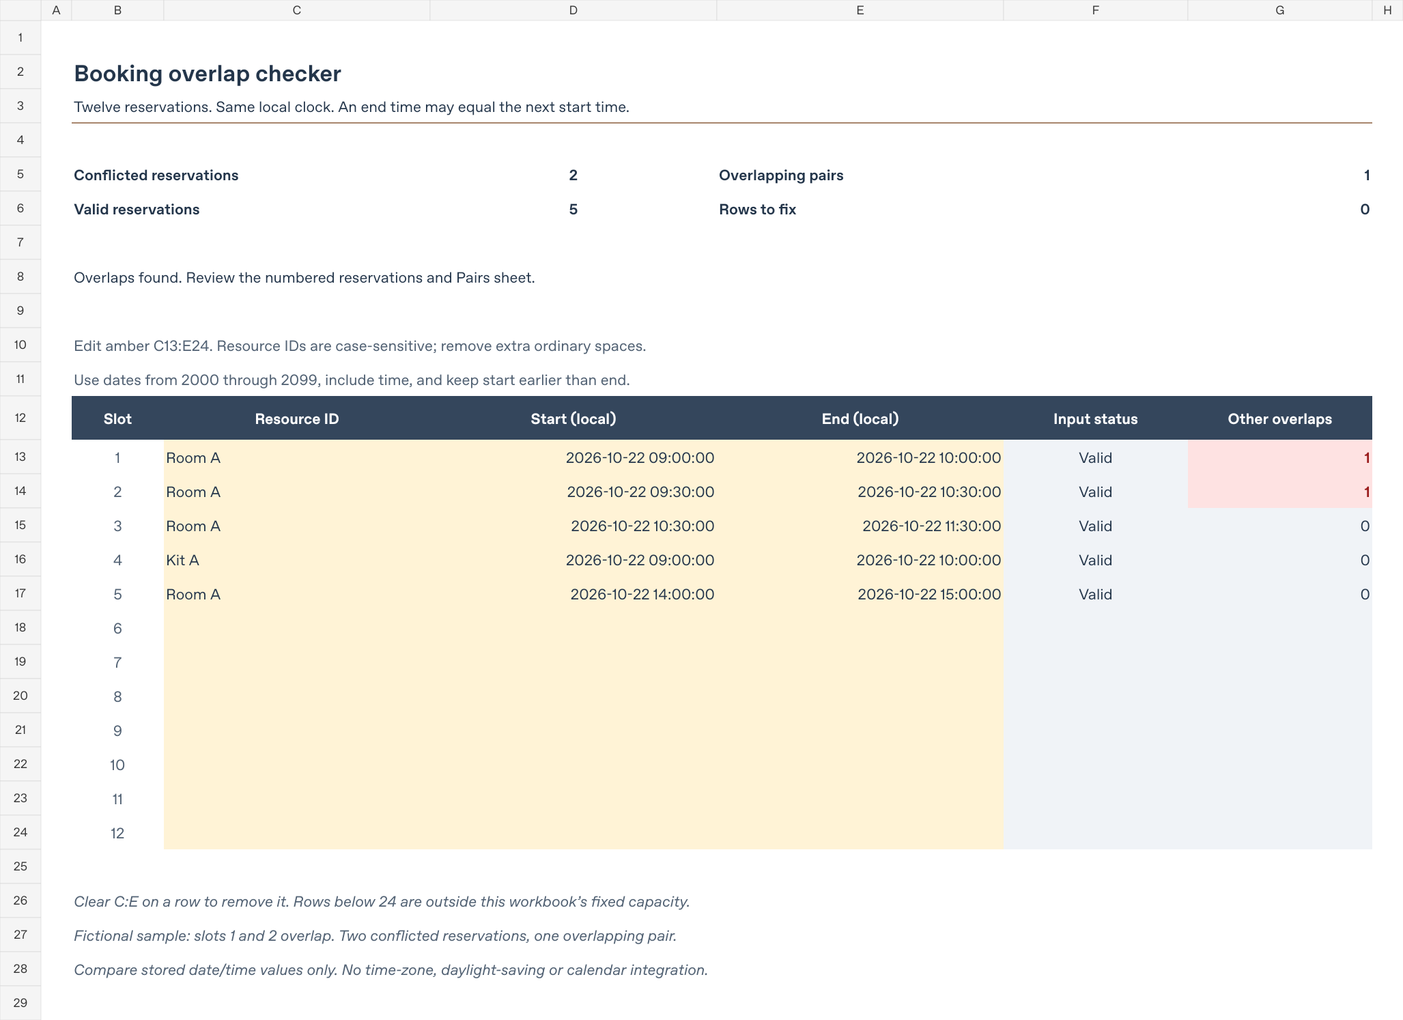1403x1020 pixels.
Task: Click end cell '2026-10-22 15:00:00'
Action: (860, 594)
